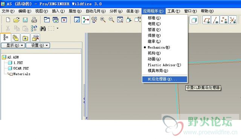Select 电缆(C) application mode

tap(165, 24)
